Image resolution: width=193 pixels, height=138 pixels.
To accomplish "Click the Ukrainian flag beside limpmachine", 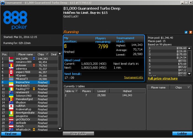I will click(11, 82).
